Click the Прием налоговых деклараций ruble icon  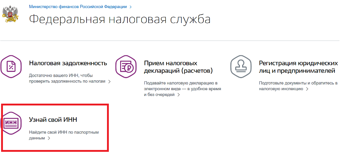126,67
